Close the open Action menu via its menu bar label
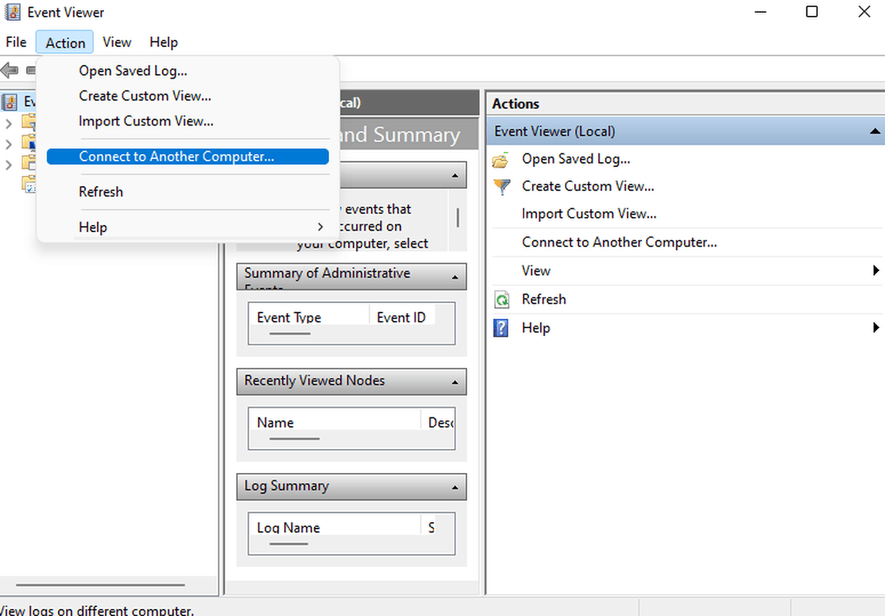Image resolution: width=885 pixels, height=616 pixels. point(65,43)
